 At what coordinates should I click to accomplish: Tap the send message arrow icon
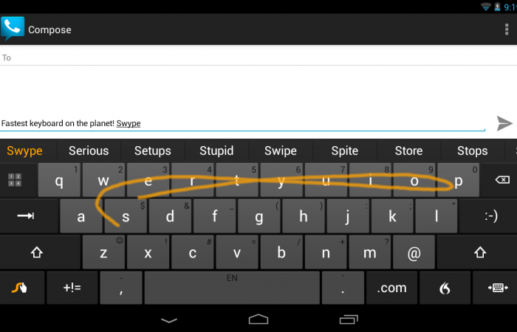click(504, 123)
